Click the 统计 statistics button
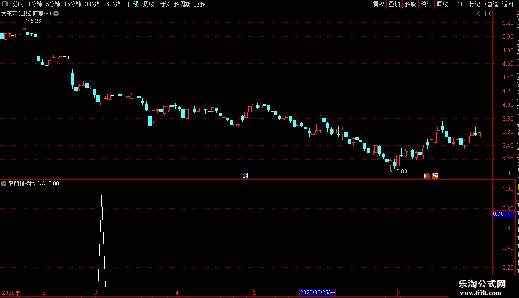519x298 pixels. [x=426, y=4]
